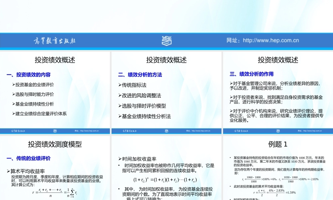Click the books icon in slide 3 footer bar
Screen dimensions: 333x200
coord(278,131)
